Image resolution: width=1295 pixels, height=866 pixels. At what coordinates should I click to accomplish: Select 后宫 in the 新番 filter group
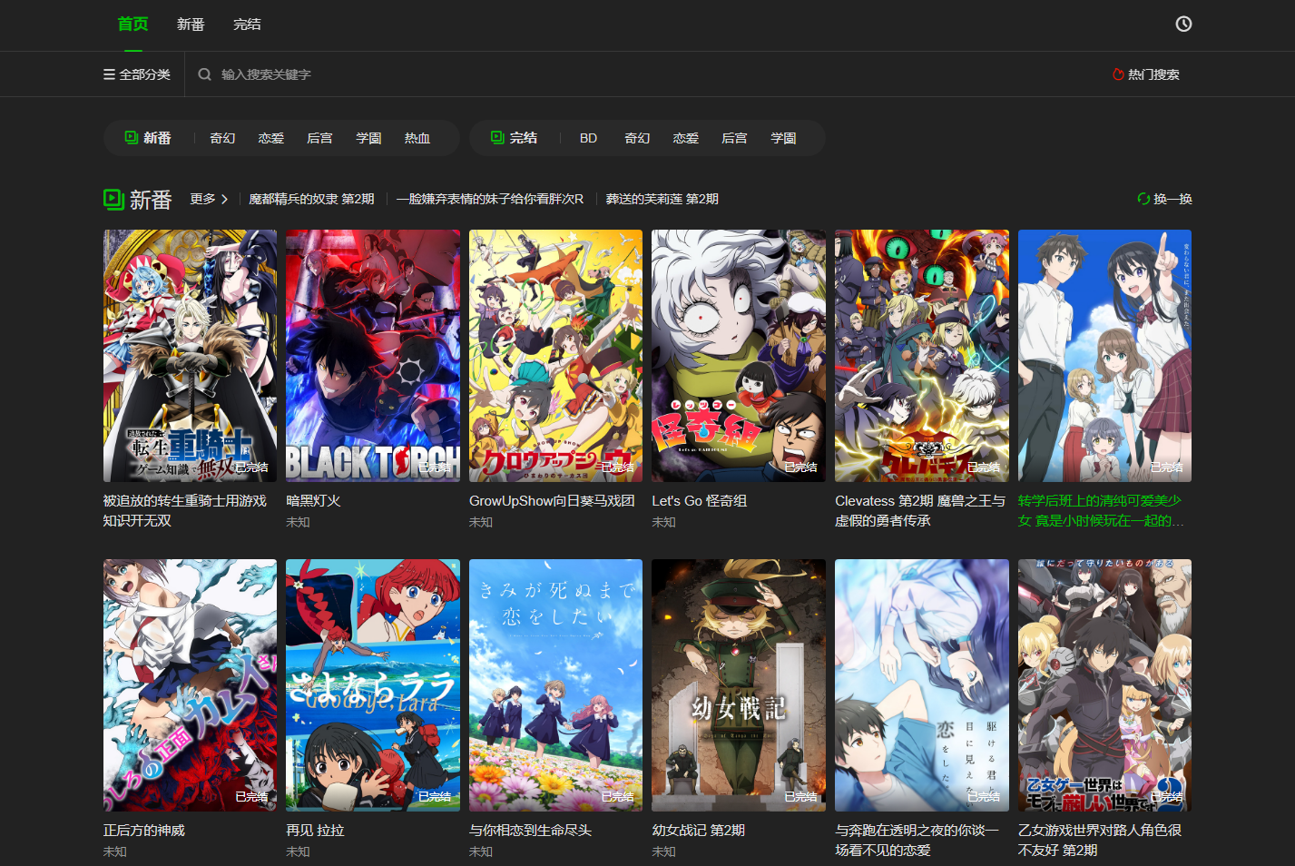click(319, 138)
